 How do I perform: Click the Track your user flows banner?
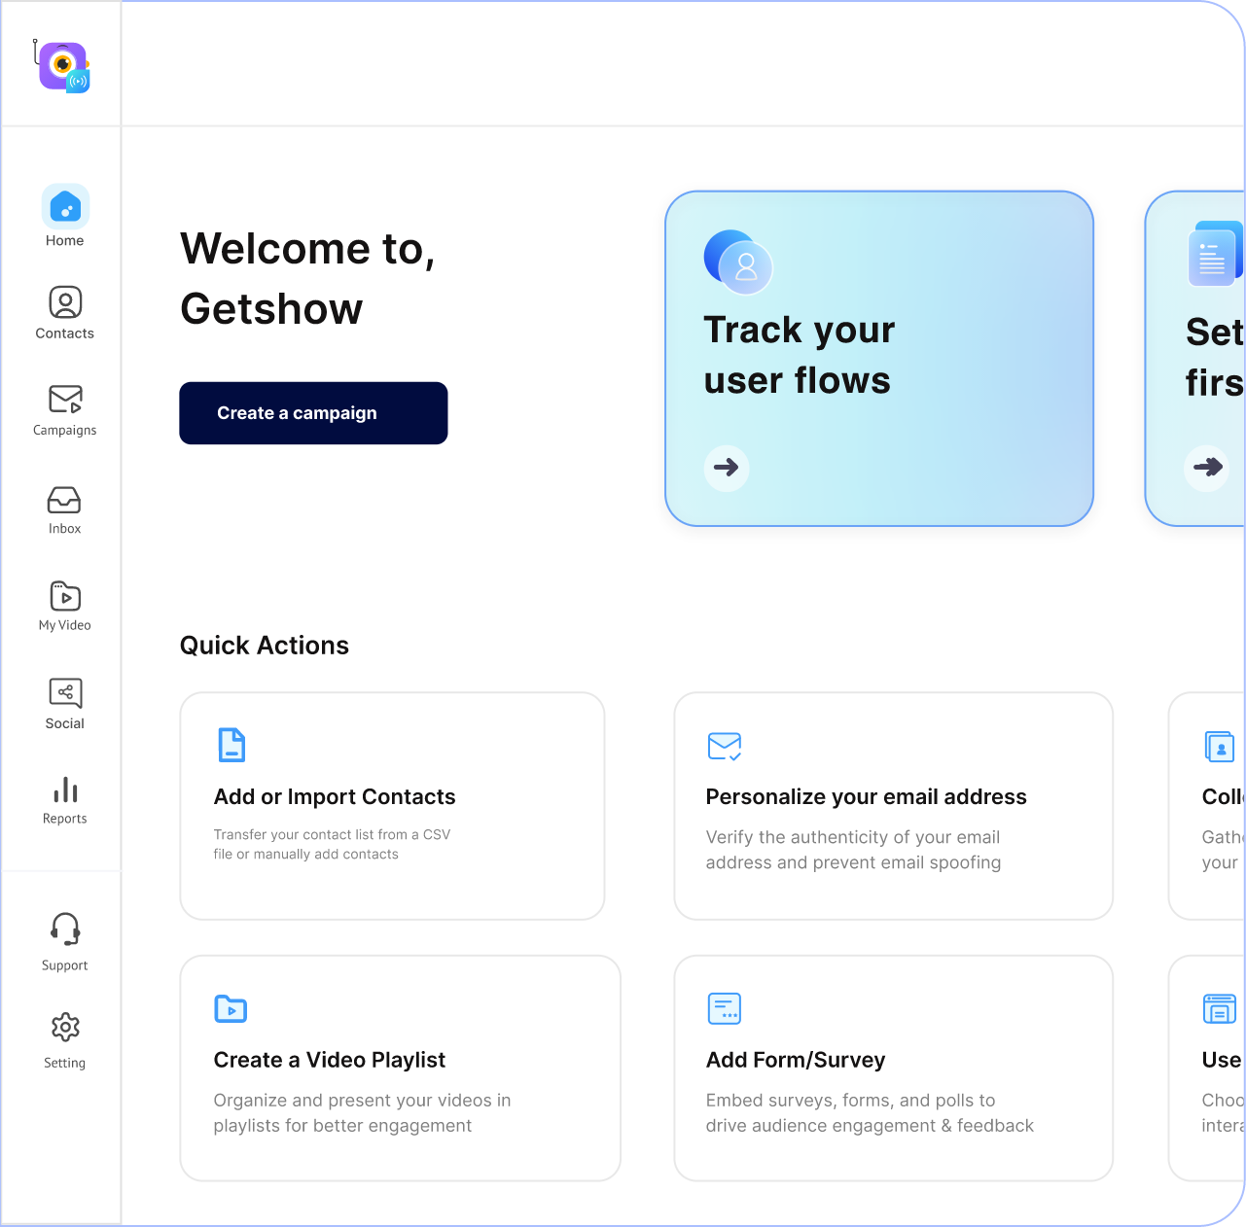point(878,358)
